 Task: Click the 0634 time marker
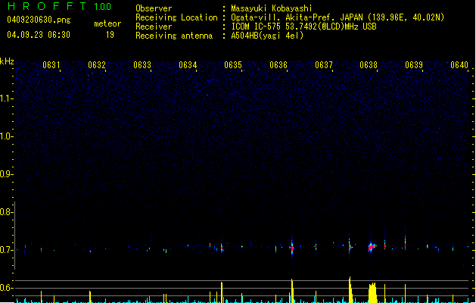[x=188, y=65]
